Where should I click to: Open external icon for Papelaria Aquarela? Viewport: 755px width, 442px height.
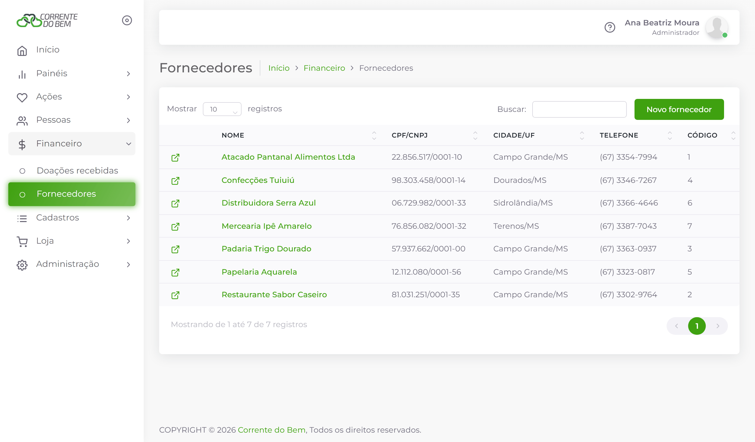pos(175,272)
